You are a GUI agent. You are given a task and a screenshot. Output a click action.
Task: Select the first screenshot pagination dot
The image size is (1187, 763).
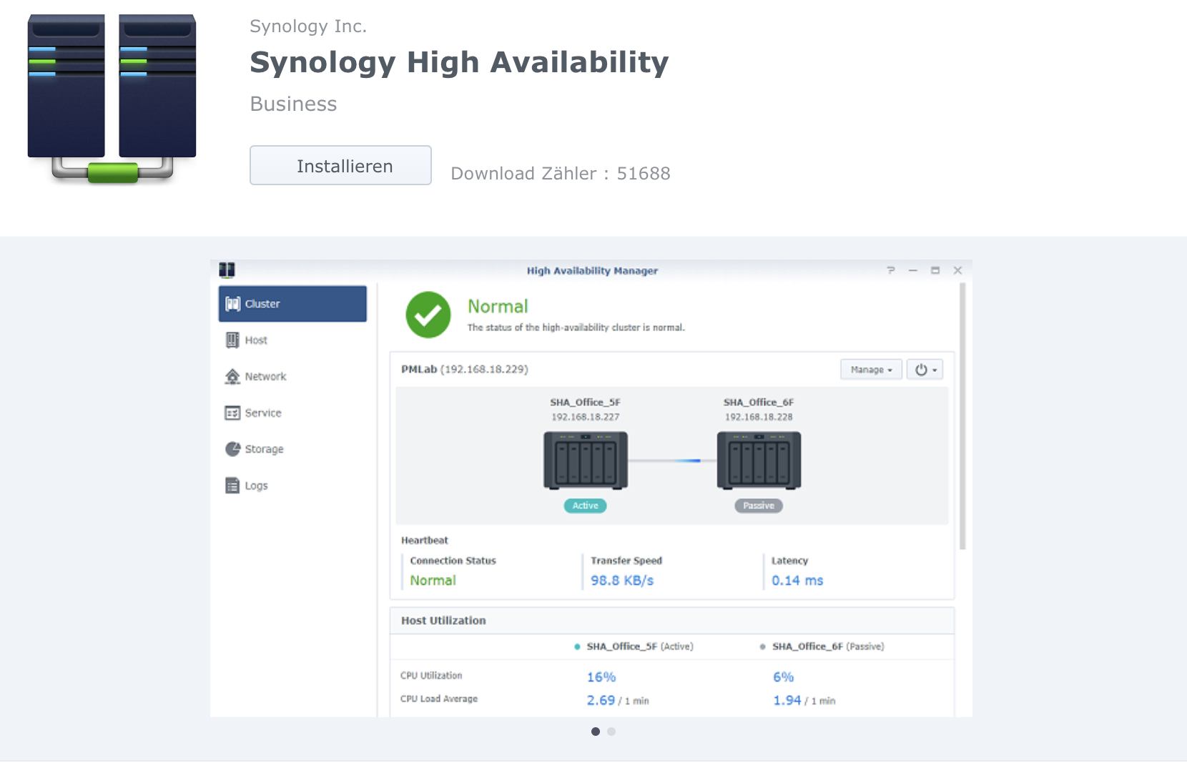click(x=596, y=732)
